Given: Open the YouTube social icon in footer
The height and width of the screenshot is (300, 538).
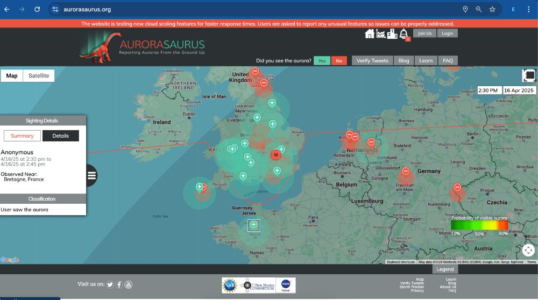Looking at the screenshot, I should point(129,284).
